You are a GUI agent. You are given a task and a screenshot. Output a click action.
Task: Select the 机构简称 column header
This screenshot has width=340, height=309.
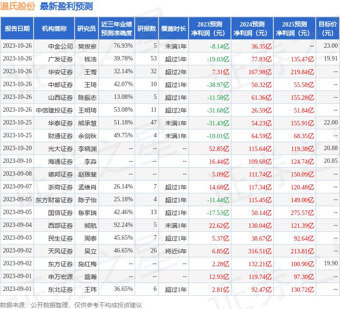pyautogui.click(x=54, y=28)
